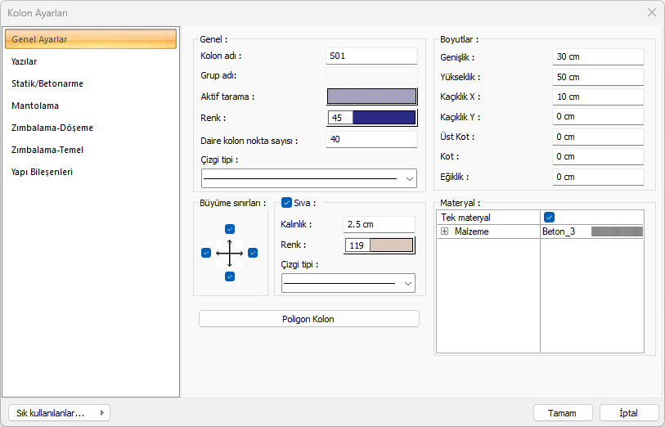Cancel using the İptal button
The image size is (665, 427).
629,413
